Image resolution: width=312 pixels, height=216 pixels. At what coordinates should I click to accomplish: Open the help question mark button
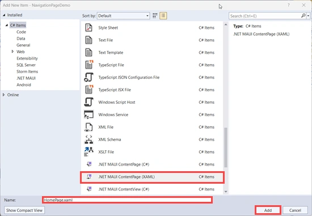(289, 5)
